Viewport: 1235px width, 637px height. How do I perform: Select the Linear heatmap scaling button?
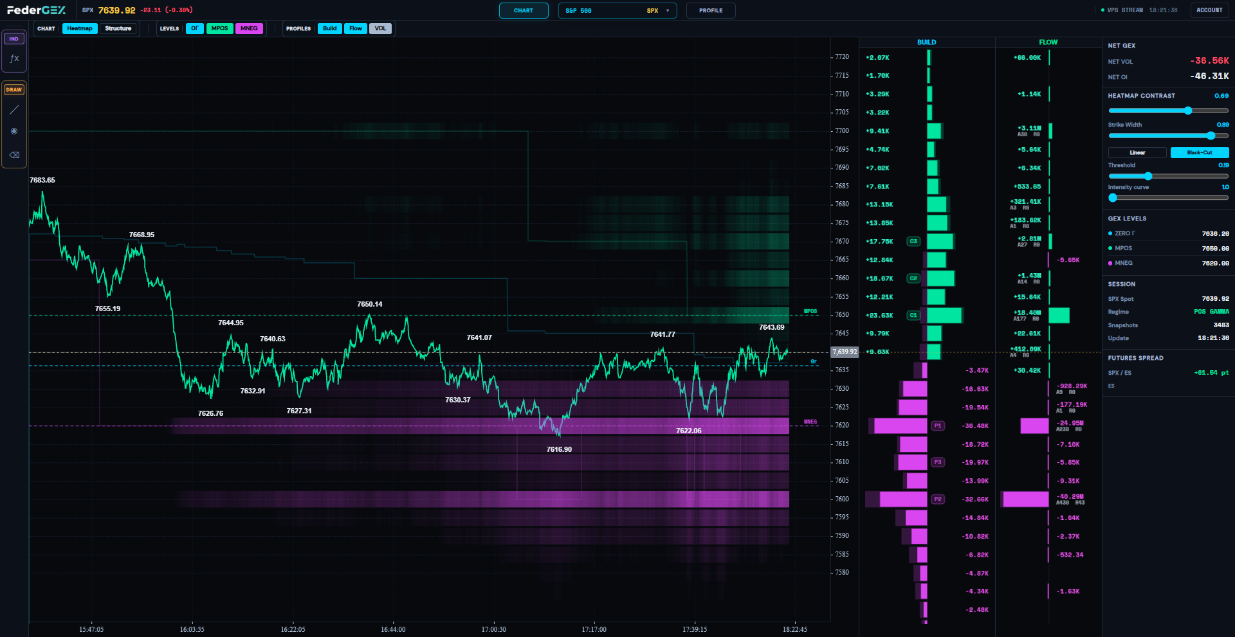[x=1137, y=153]
